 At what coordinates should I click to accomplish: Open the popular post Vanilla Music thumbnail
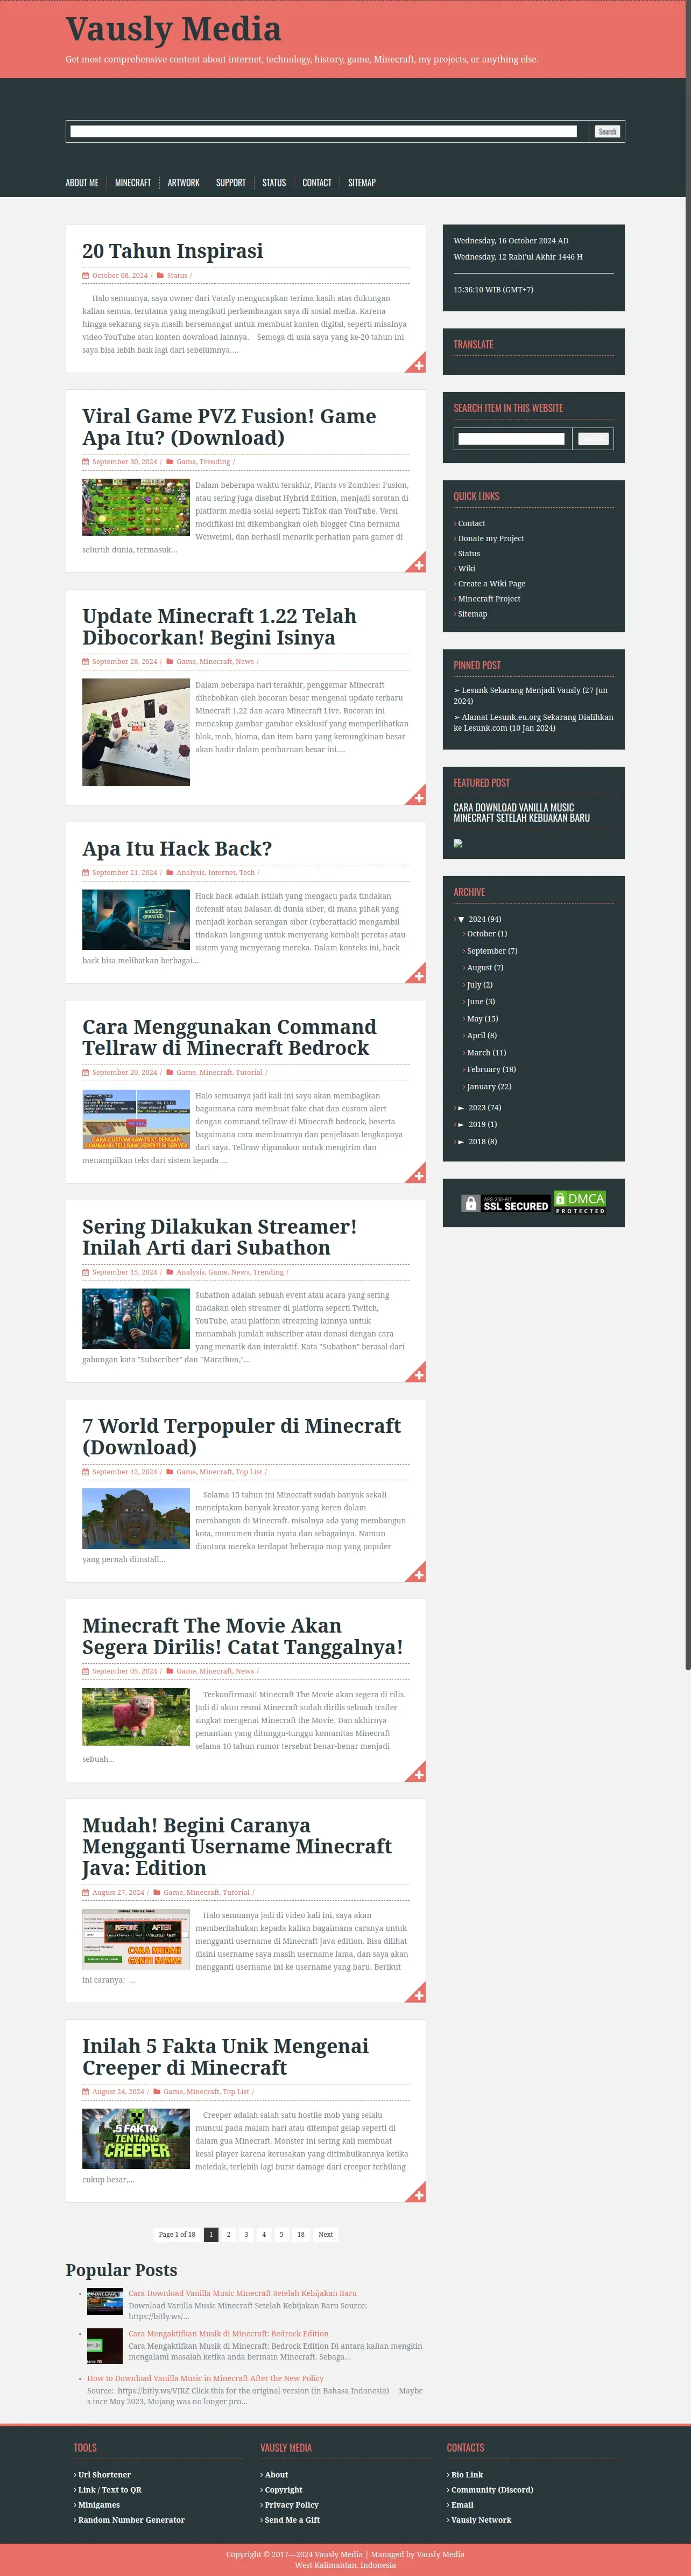coord(105,2302)
